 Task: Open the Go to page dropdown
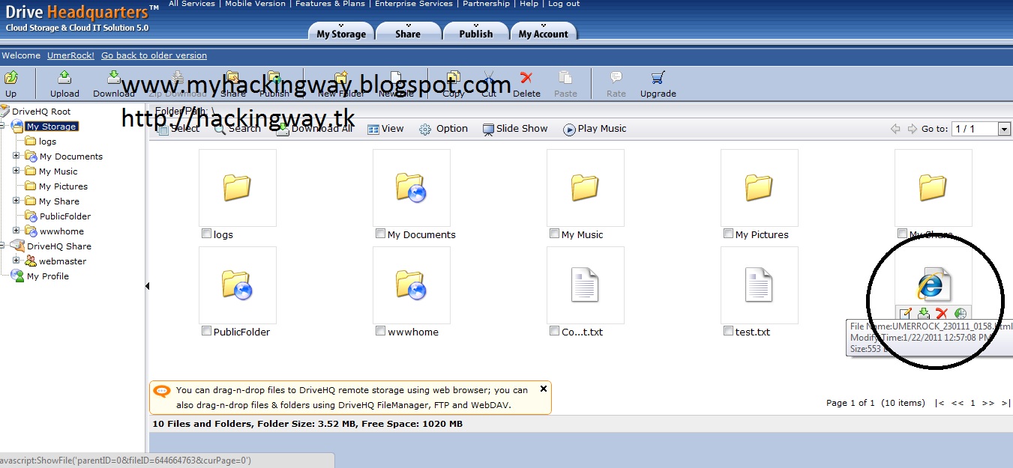(x=1004, y=129)
